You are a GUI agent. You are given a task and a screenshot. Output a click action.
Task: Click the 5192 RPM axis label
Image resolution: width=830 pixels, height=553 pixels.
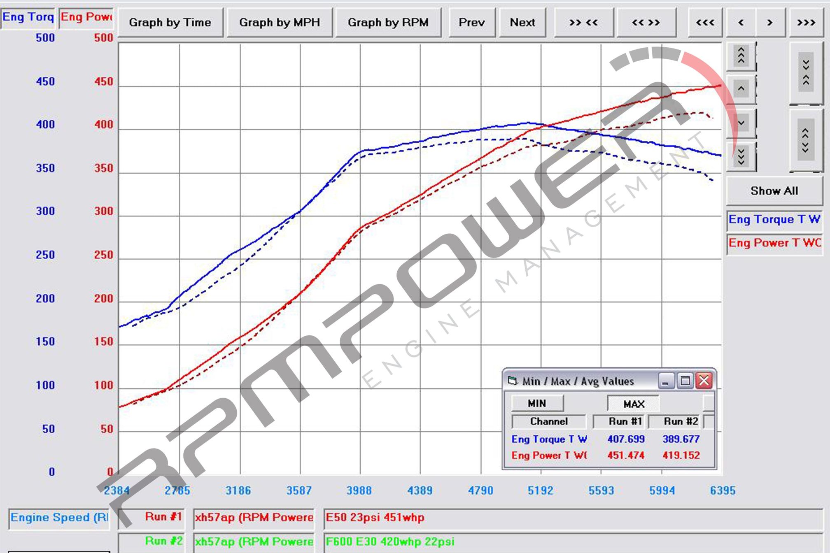click(x=541, y=490)
